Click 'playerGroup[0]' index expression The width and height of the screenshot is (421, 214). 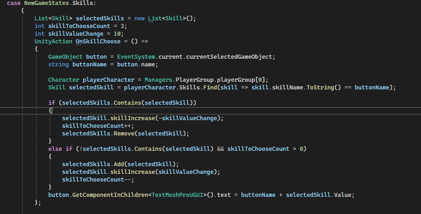(x=241, y=80)
